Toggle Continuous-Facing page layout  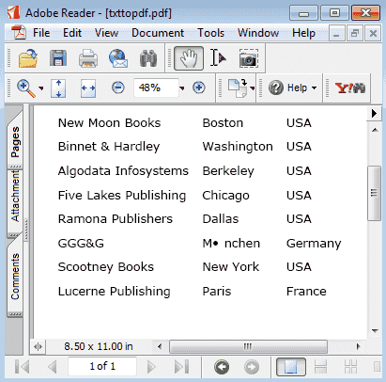(350, 367)
